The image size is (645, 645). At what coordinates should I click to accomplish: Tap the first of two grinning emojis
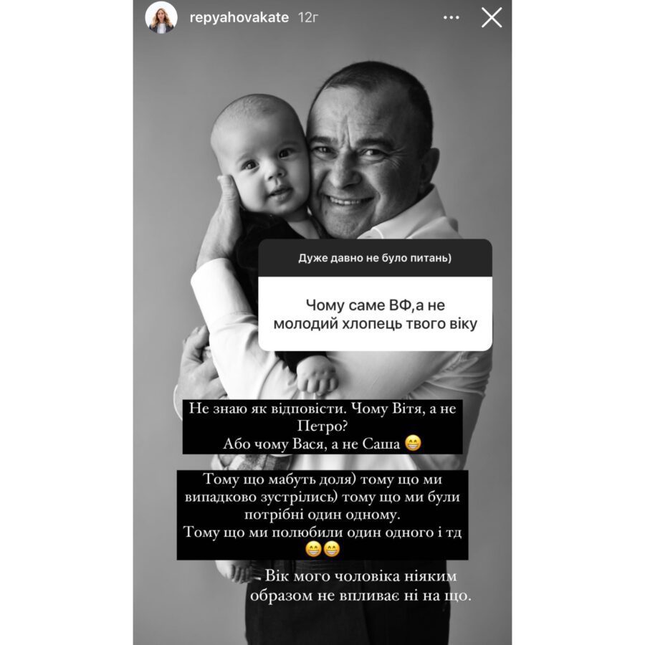[313, 549]
